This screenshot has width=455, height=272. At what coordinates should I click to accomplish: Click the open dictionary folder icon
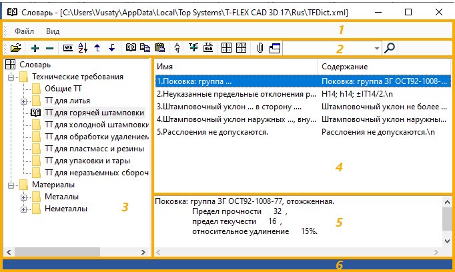coord(15,48)
